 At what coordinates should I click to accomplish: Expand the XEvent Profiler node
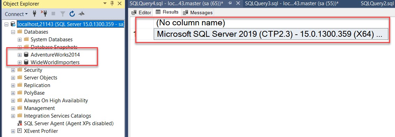(x=13, y=131)
